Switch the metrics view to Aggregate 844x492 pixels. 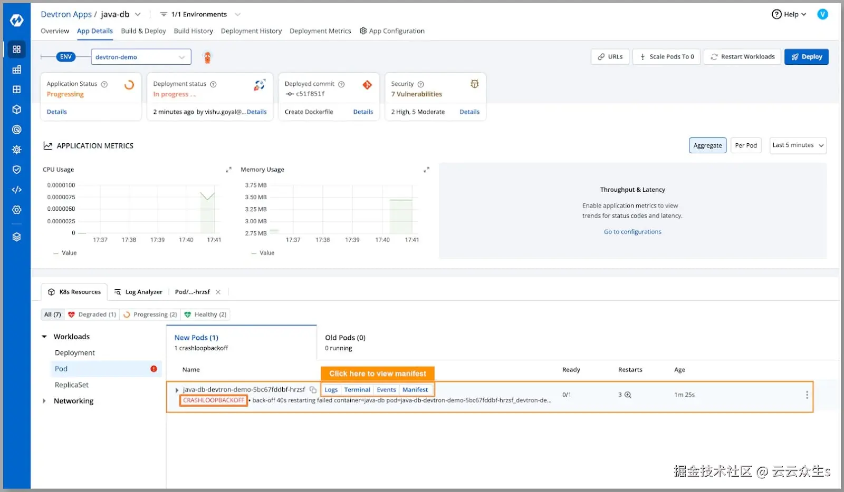(707, 145)
